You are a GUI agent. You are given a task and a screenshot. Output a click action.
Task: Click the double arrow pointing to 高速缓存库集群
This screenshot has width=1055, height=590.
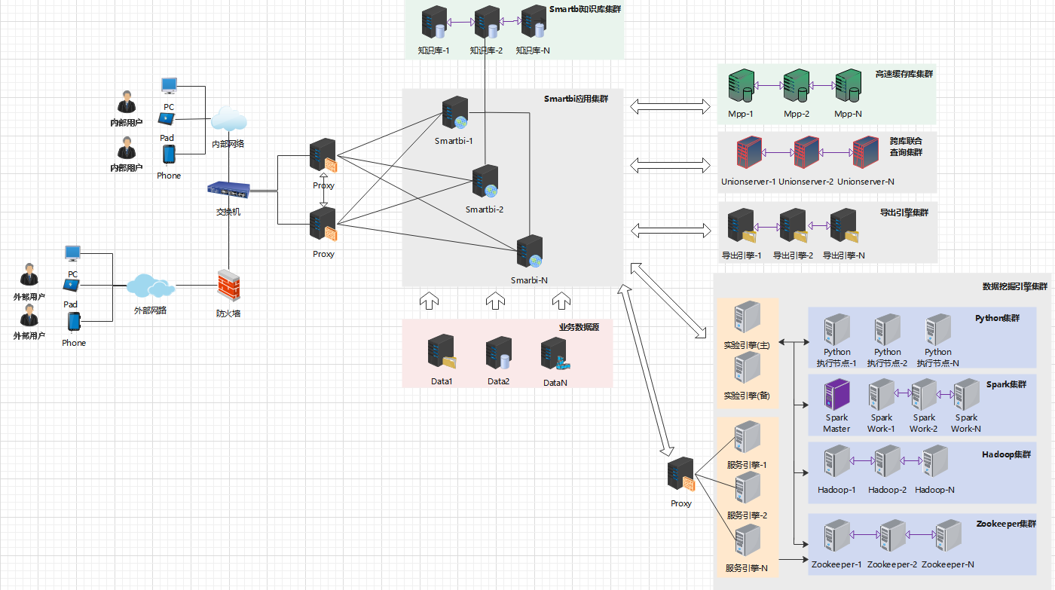(671, 106)
